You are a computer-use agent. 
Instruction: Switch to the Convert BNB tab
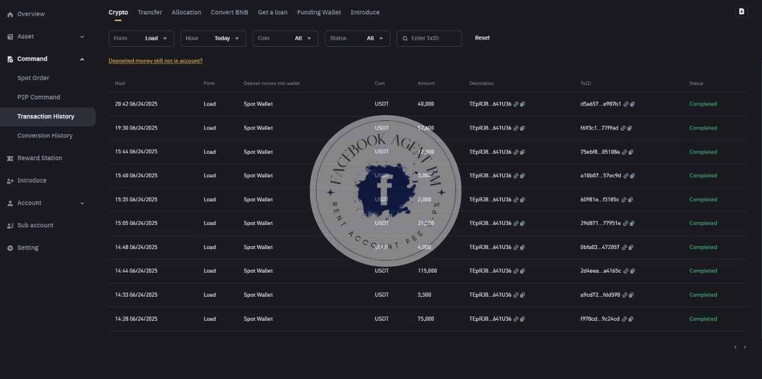click(x=229, y=12)
